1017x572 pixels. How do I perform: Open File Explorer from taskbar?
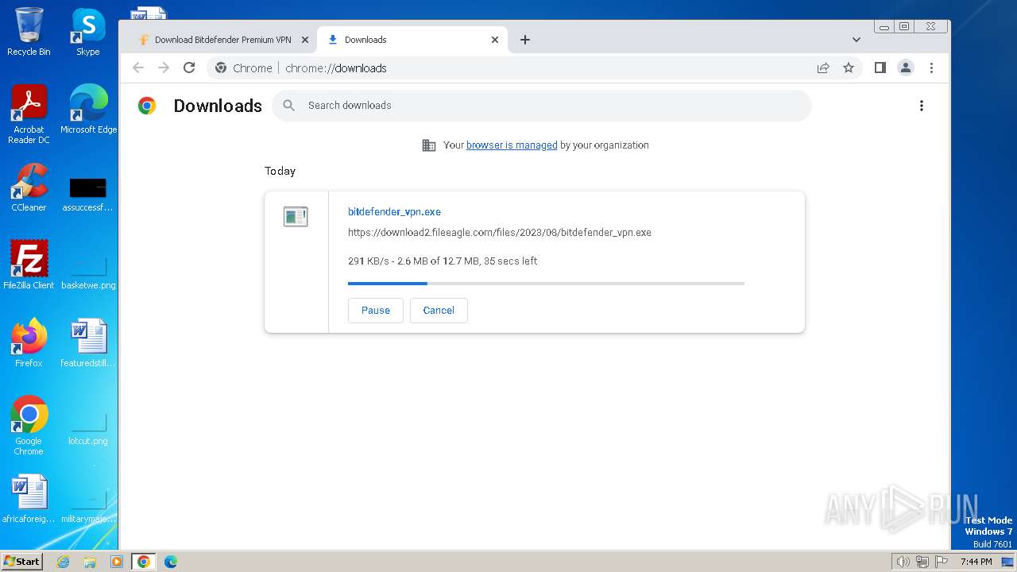click(90, 562)
